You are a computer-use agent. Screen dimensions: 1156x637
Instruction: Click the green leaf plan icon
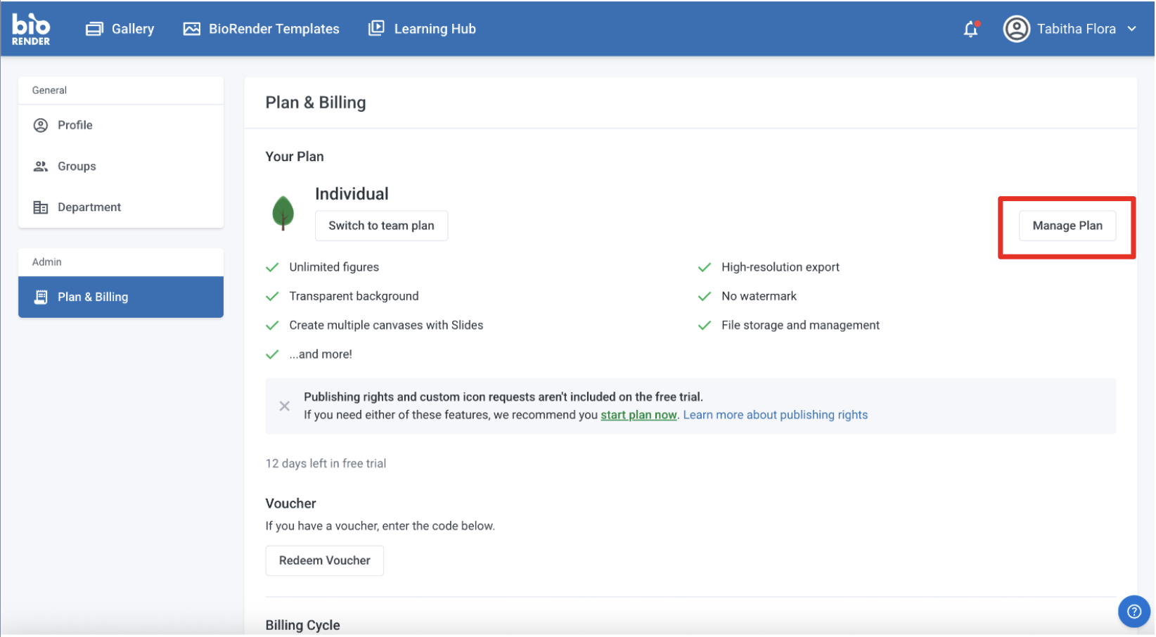click(x=283, y=213)
